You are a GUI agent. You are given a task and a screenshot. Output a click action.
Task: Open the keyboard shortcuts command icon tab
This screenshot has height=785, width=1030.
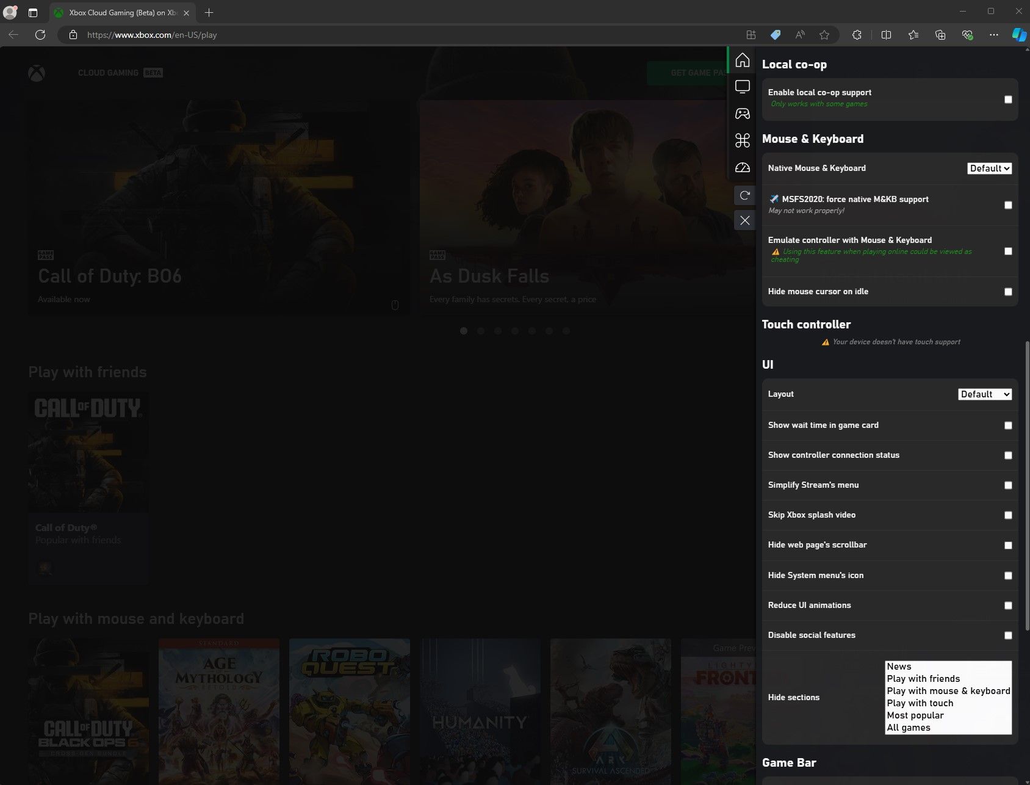coord(742,140)
